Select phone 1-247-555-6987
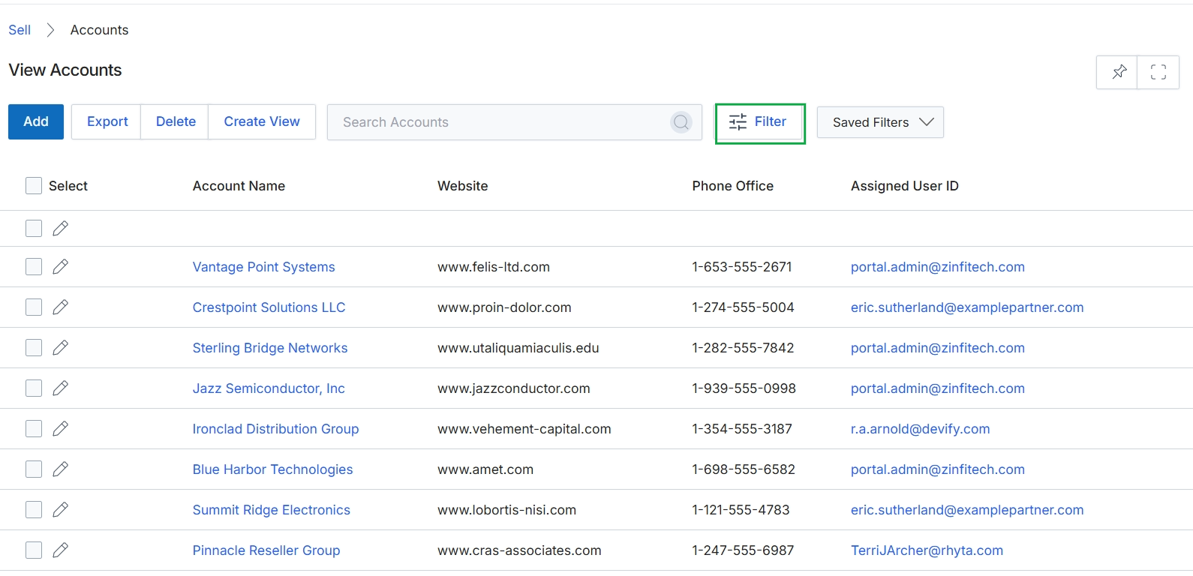Image resolution: width=1193 pixels, height=576 pixels. click(x=743, y=550)
